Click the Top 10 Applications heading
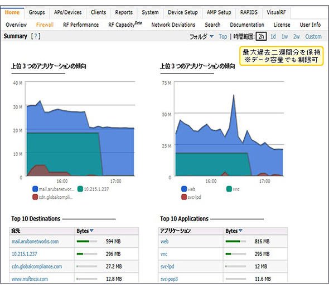This screenshot has width=329, height=289. pyautogui.click(x=184, y=219)
